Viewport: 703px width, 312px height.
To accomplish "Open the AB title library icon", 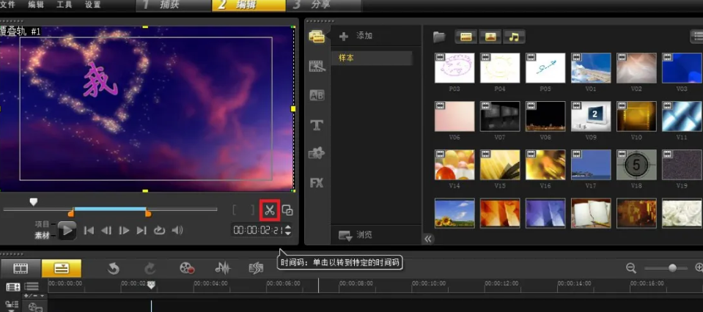I will [317, 95].
